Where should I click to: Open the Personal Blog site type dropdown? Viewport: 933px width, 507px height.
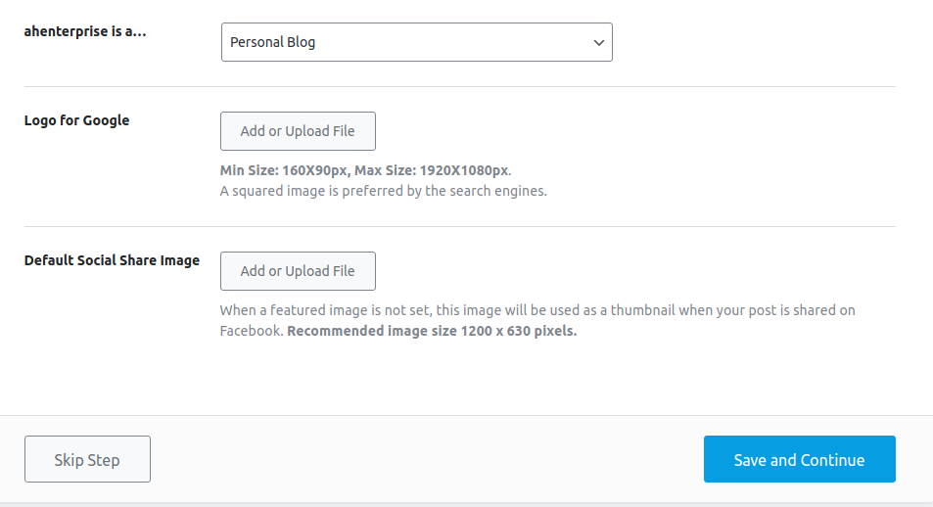coord(416,42)
